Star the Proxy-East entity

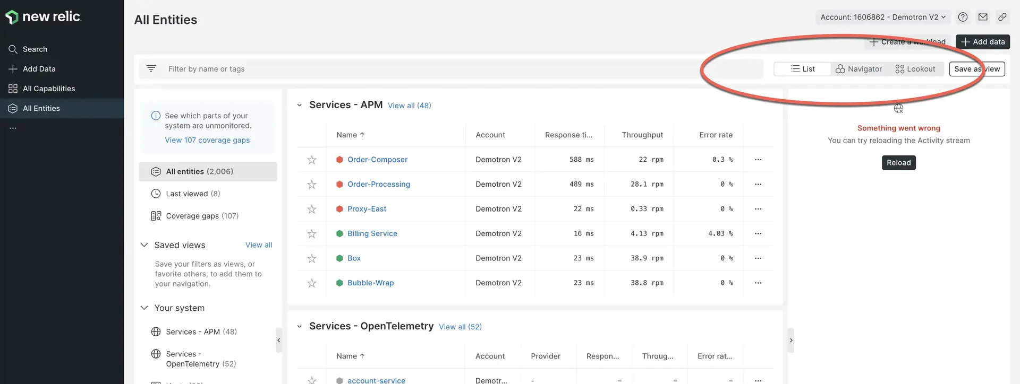[x=312, y=209]
